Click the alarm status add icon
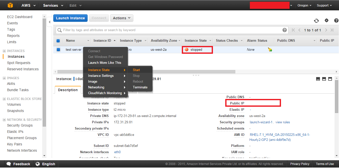Viewport: 339px width, 168px height. (270, 50)
